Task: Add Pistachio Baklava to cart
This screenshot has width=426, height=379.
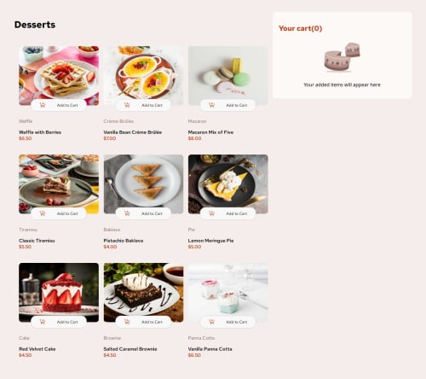Action: coord(143,213)
